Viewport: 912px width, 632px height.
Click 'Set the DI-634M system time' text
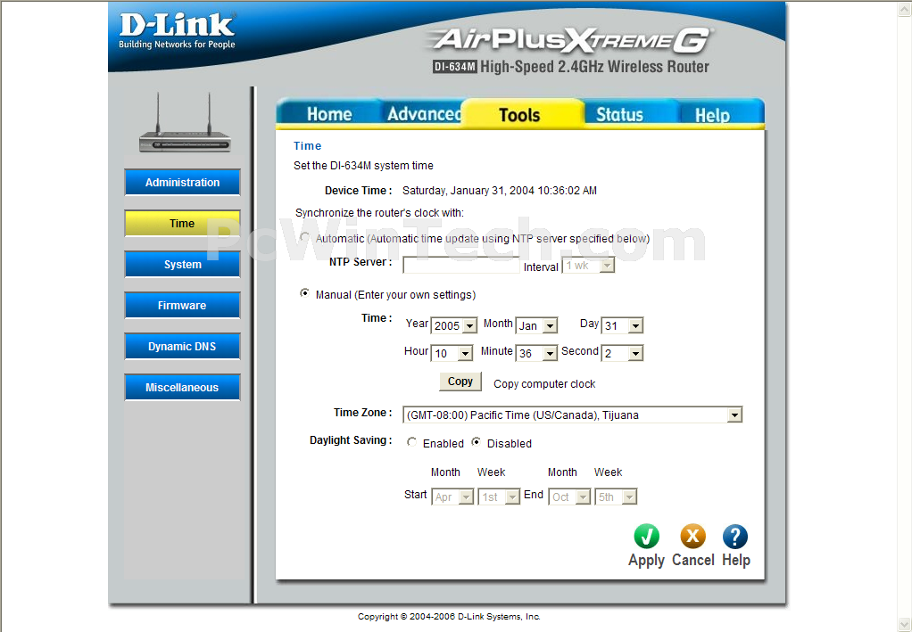click(363, 166)
